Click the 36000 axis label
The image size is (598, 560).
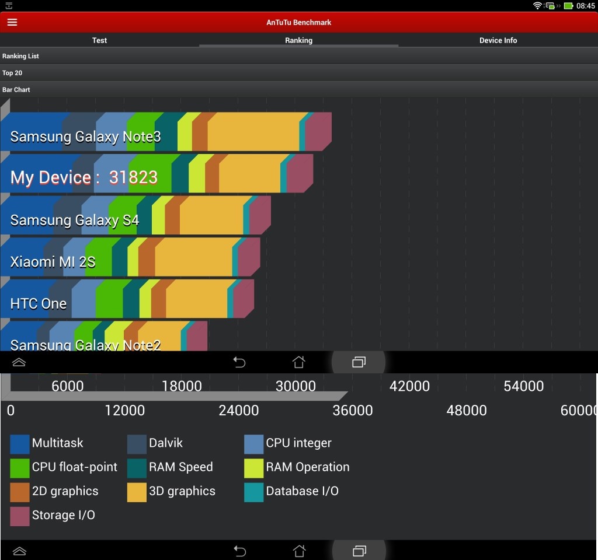point(353,411)
